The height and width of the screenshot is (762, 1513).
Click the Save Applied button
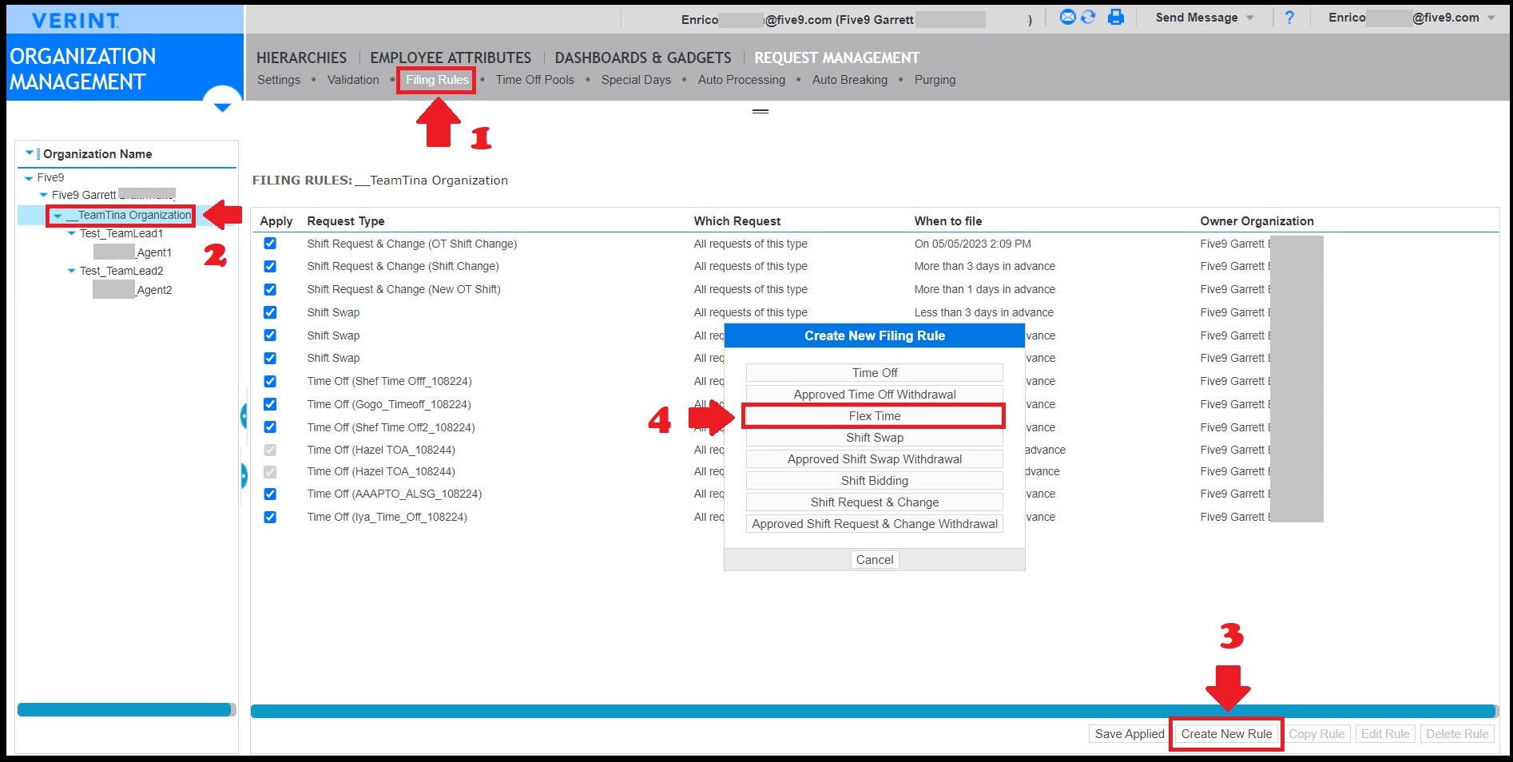[x=1130, y=734]
